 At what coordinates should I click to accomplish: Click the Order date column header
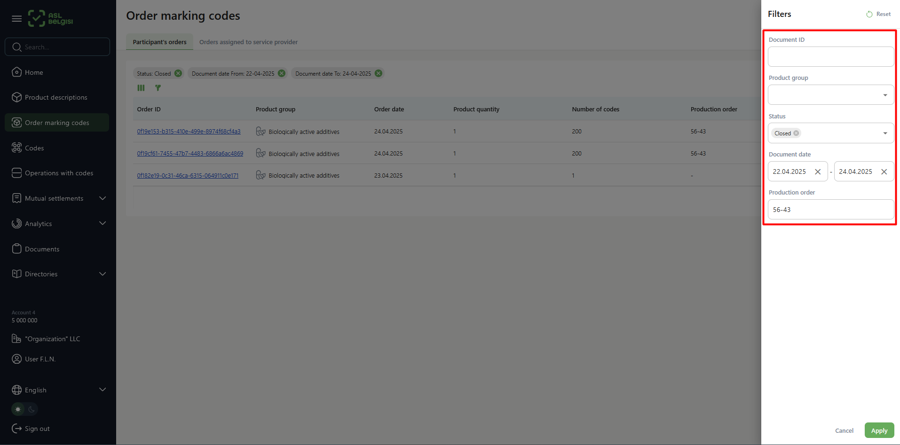tap(389, 109)
